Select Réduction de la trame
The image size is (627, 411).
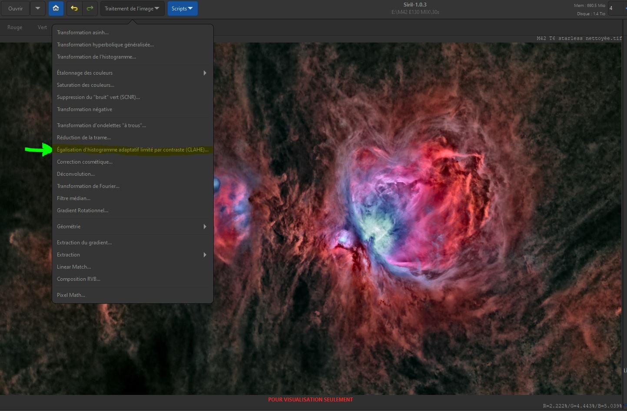pyautogui.click(x=133, y=138)
